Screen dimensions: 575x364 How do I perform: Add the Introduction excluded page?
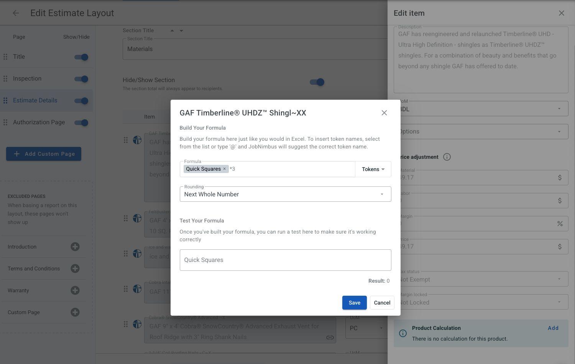pos(75,247)
